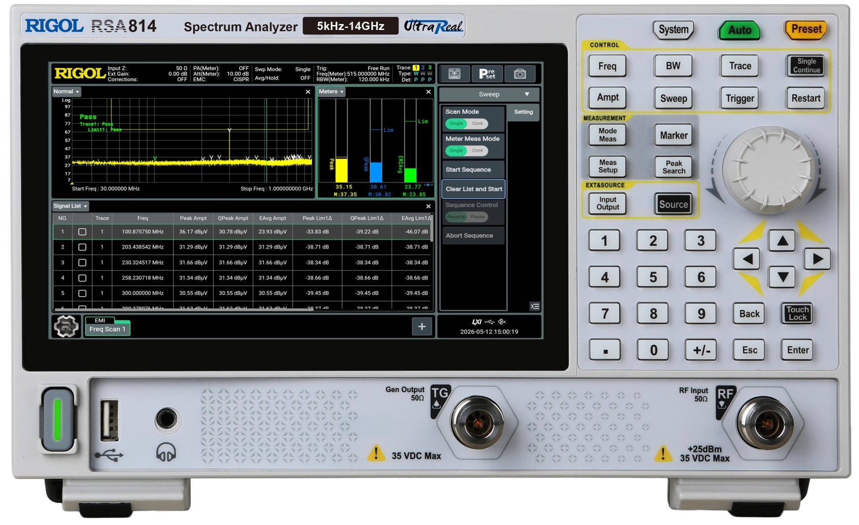Collapse the side menu with the list icon

(535, 306)
